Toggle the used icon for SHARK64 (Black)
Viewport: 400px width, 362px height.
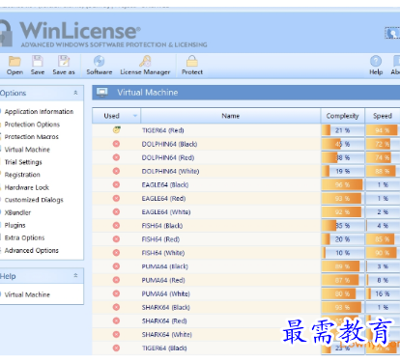[x=116, y=307]
